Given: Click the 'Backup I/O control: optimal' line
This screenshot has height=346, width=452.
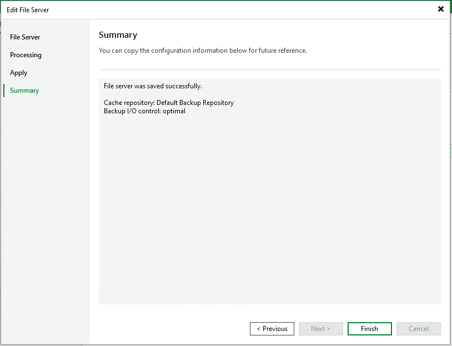Looking at the screenshot, I should pos(144,111).
